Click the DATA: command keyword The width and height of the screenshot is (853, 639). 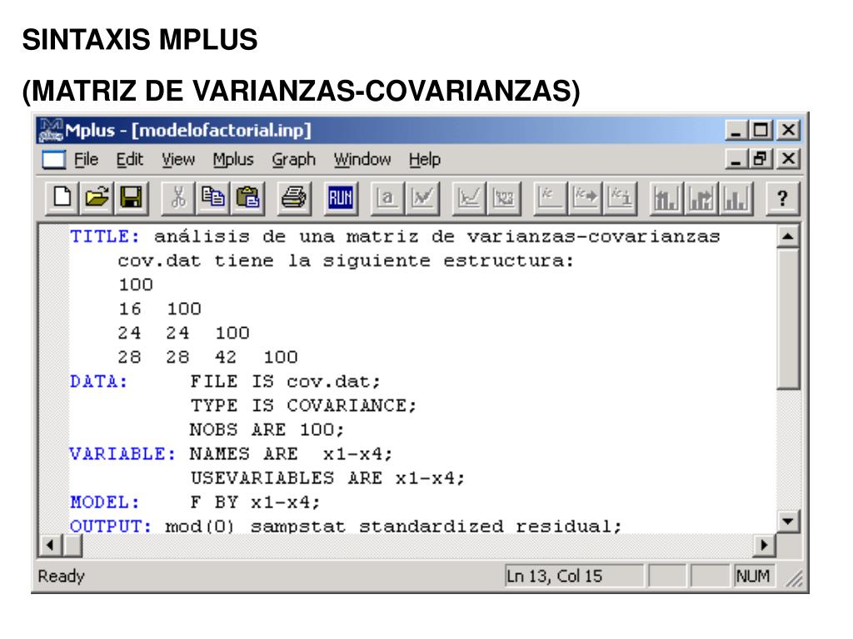coord(99,381)
